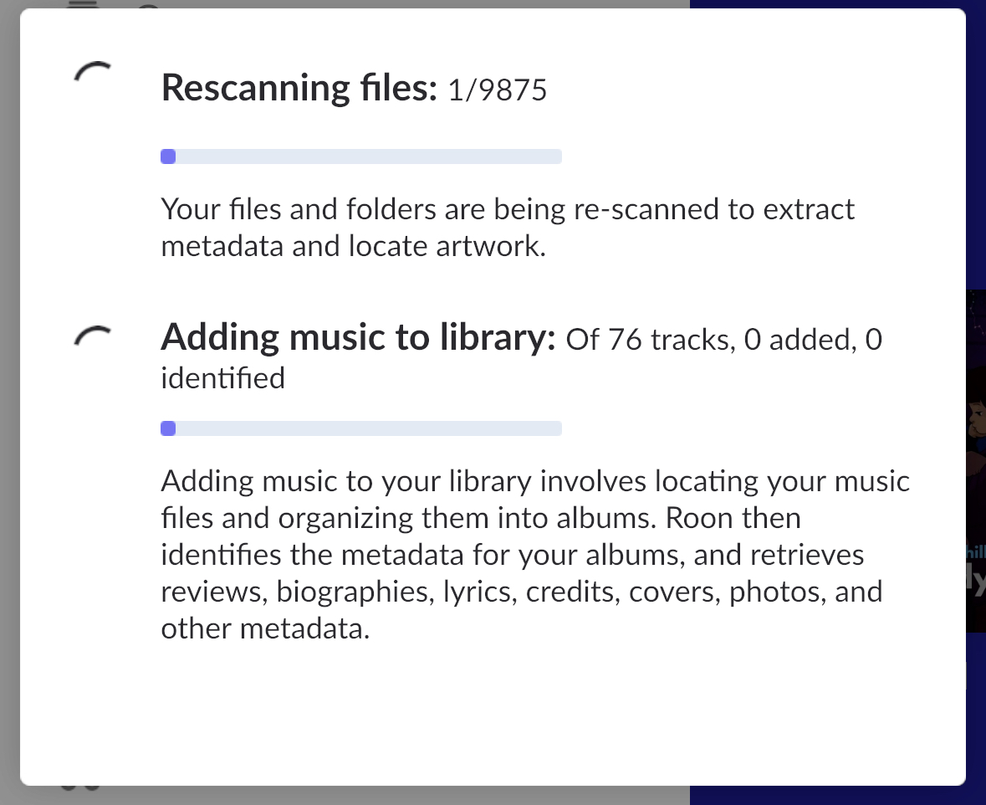The height and width of the screenshot is (805, 986).
Task: Open the hamburger menu behind the dialog
Action: click(84, 4)
